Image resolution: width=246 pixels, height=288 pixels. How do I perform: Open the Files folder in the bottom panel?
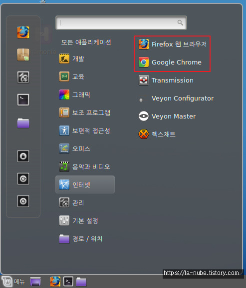point(81,281)
